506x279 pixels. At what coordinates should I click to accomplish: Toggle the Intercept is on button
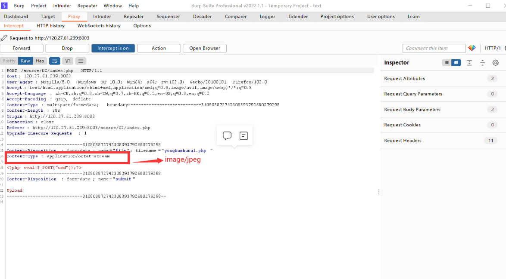click(x=113, y=48)
